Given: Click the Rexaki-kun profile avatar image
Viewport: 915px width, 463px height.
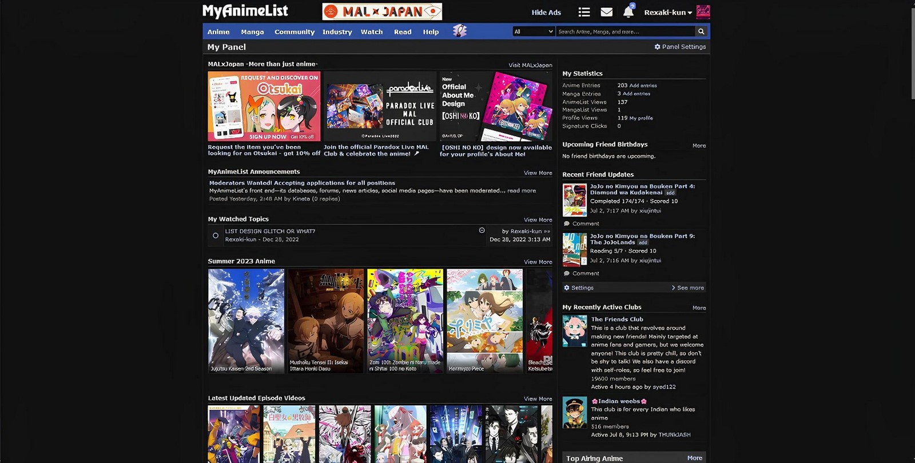Looking at the screenshot, I should tap(703, 12).
